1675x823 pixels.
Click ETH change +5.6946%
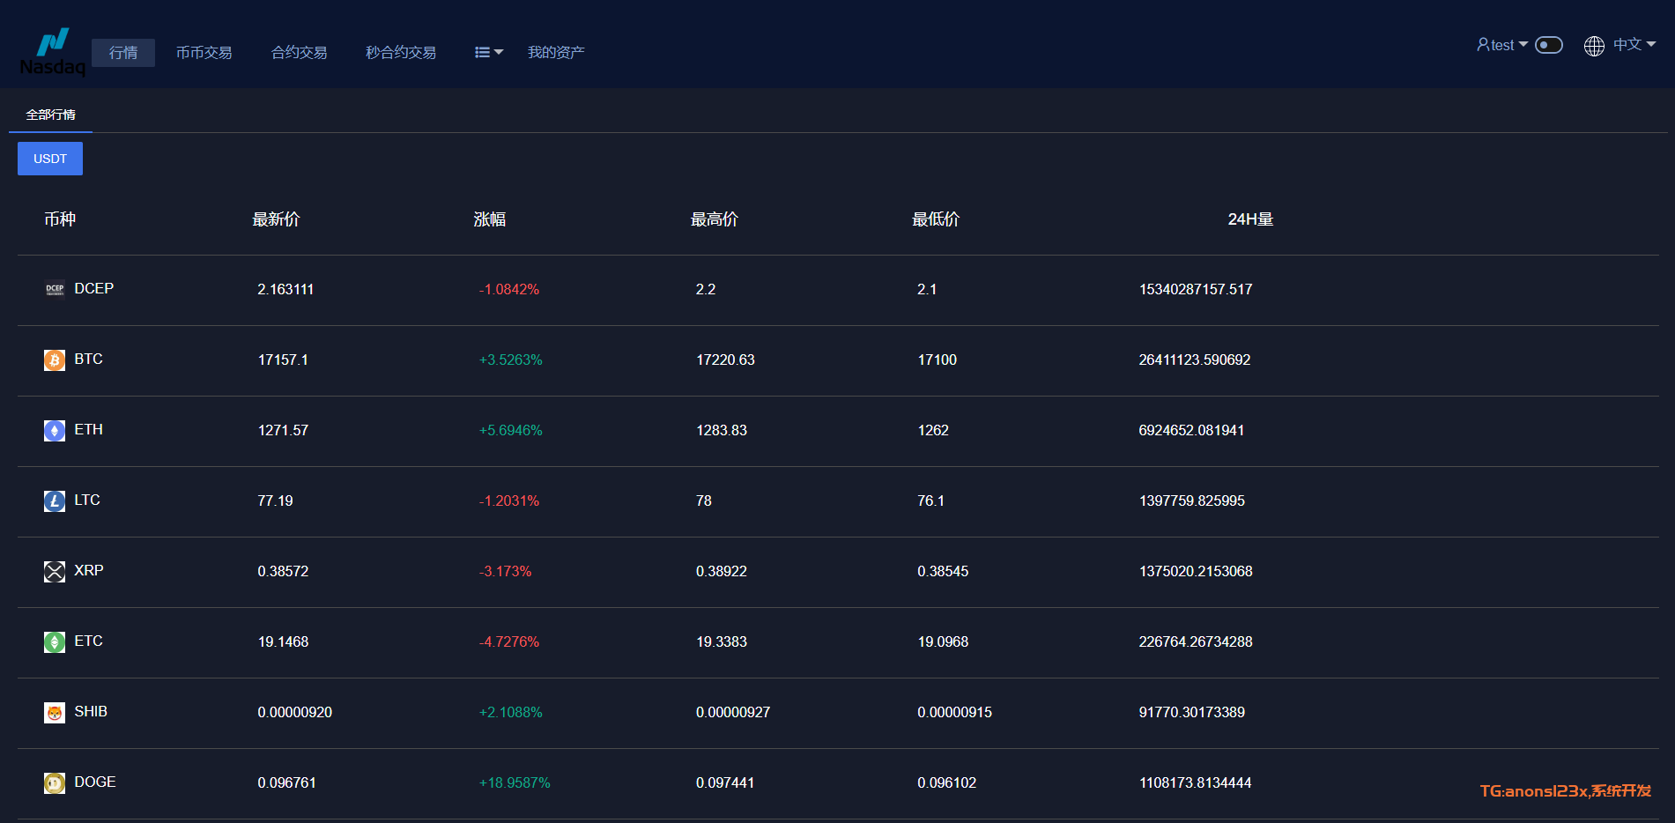[x=511, y=430]
